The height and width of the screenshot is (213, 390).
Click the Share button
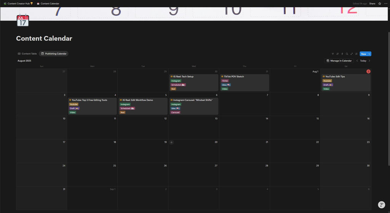point(372,3)
